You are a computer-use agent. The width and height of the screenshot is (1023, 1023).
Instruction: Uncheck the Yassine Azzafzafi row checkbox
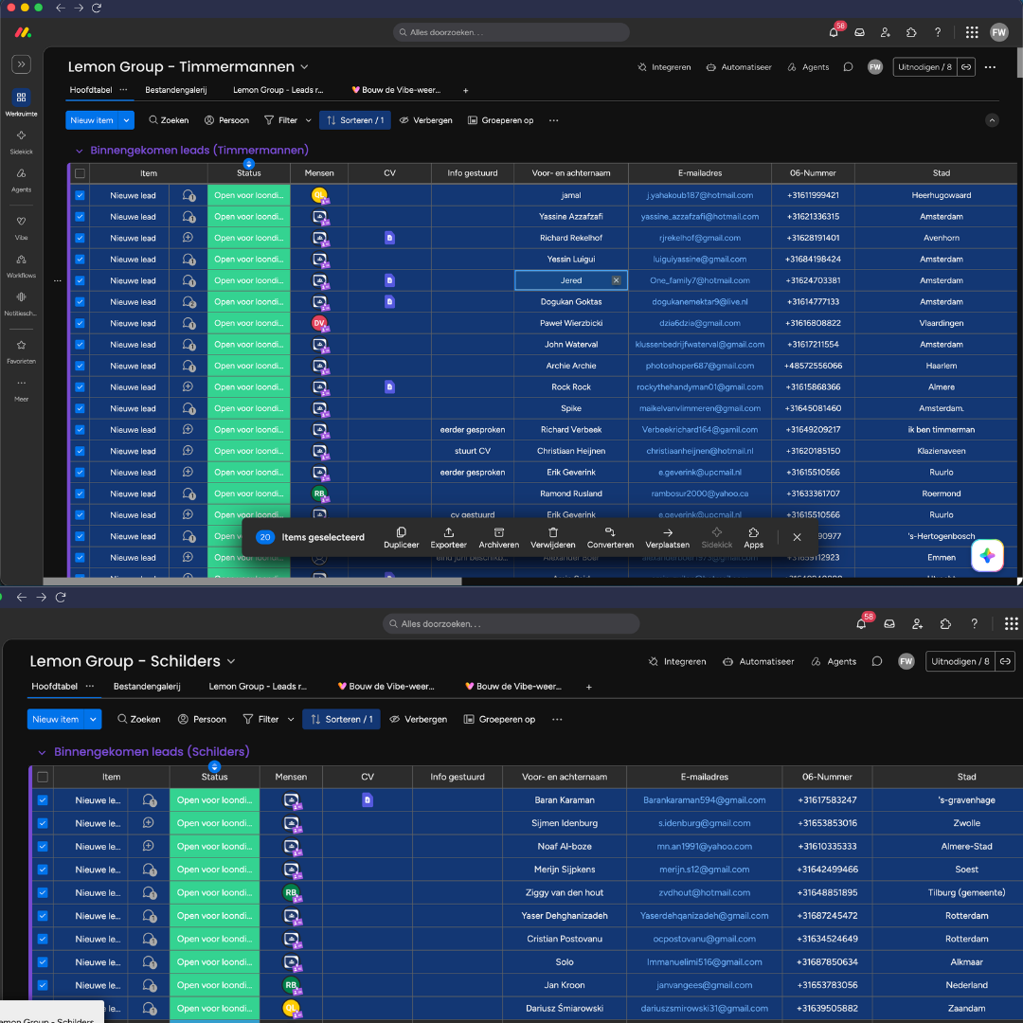[x=80, y=217]
